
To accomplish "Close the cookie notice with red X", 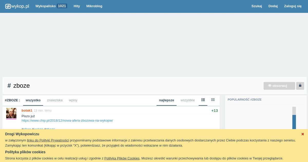I will (303, 134).
